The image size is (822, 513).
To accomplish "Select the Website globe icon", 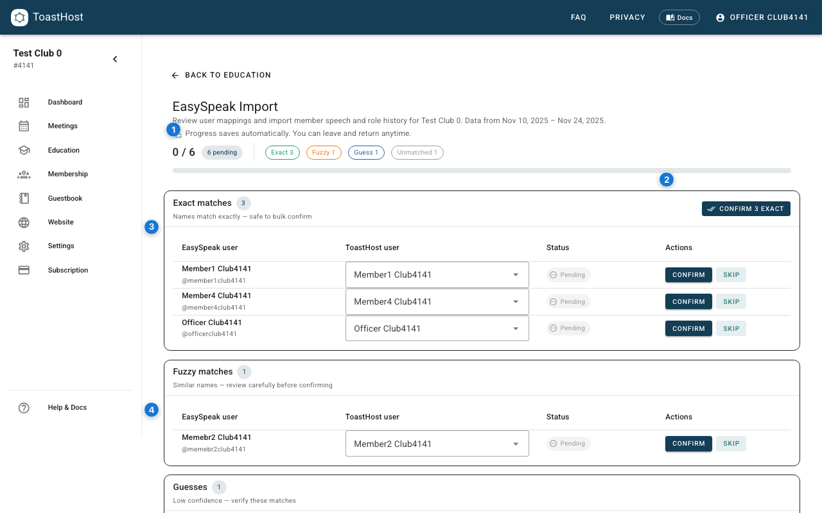I will pyautogui.click(x=24, y=222).
